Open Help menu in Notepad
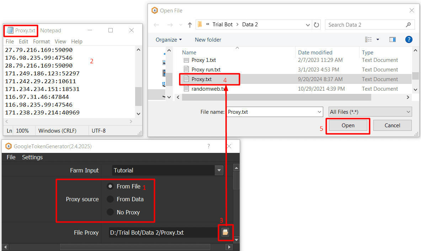 tap(77, 41)
